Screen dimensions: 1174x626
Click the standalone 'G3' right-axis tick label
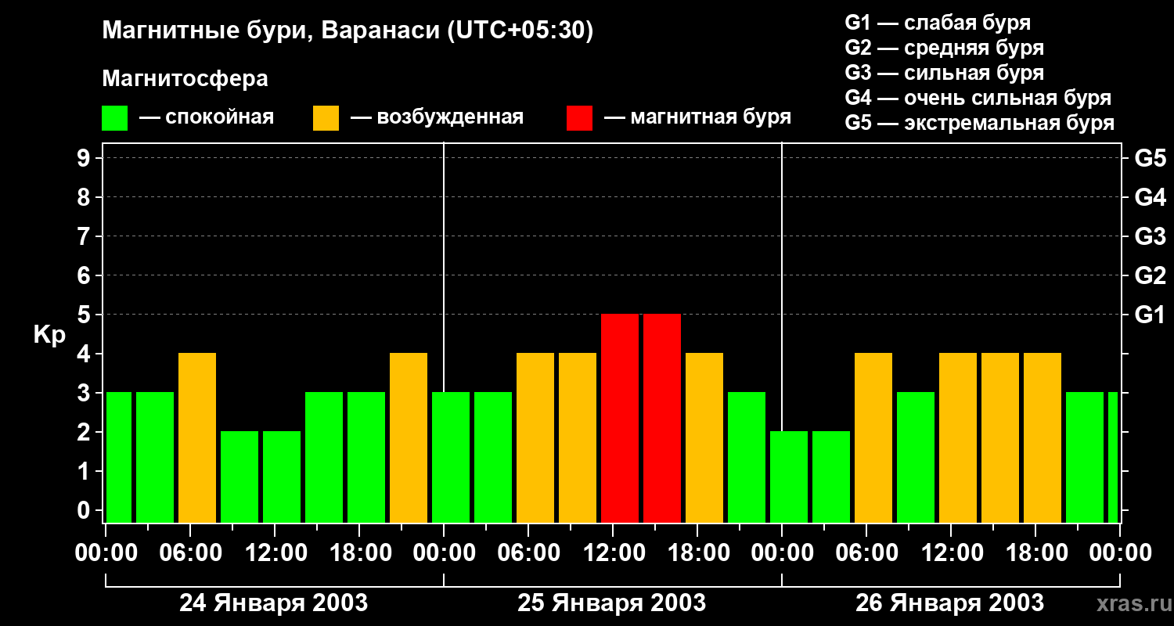tap(1150, 236)
